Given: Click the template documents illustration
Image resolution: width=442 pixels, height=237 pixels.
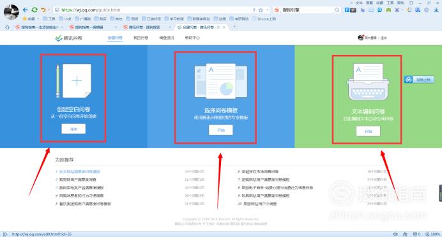Looking at the screenshot, I should (221, 81).
